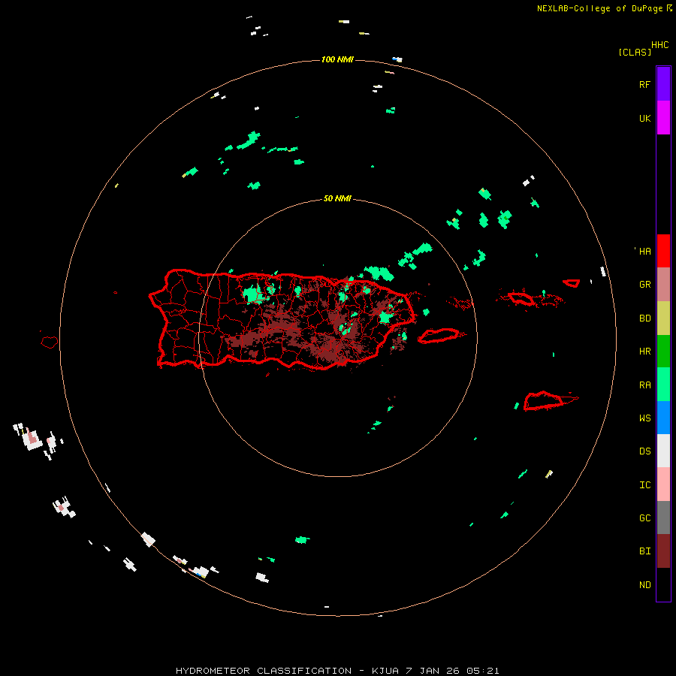Click the ND legend label
676x676 pixels.
click(644, 584)
